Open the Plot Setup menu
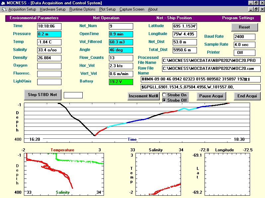This screenshot has width=265, height=198. [107, 9]
